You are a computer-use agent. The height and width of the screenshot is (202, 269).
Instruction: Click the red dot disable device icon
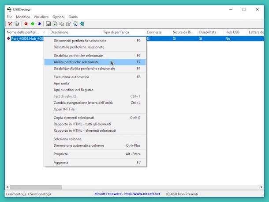26,24
